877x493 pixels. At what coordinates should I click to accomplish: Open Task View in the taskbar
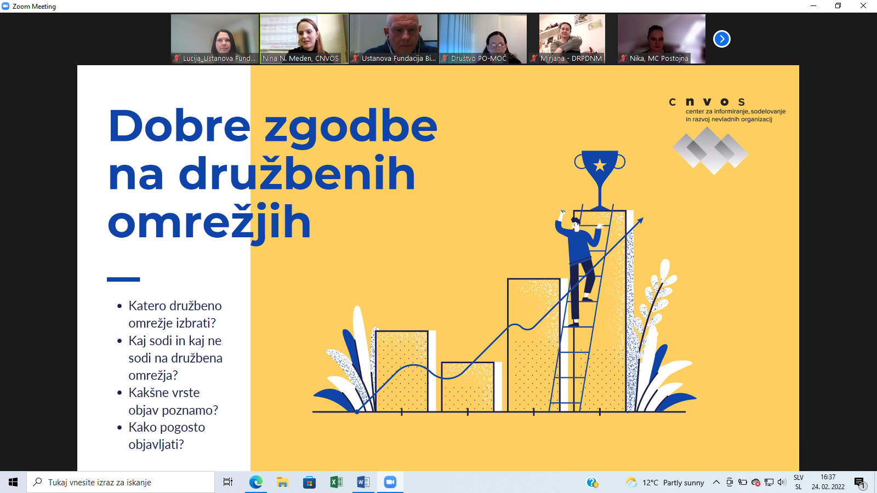point(228,482)
